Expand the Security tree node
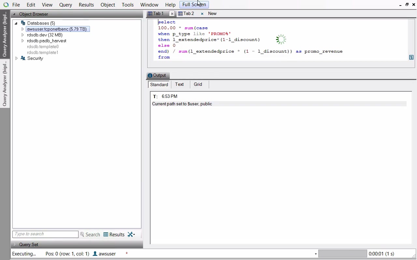 (x=16, y=58)
